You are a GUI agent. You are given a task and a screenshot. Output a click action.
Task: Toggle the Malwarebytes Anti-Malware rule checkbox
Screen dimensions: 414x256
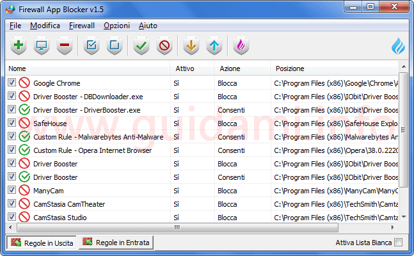click(12, 136)
